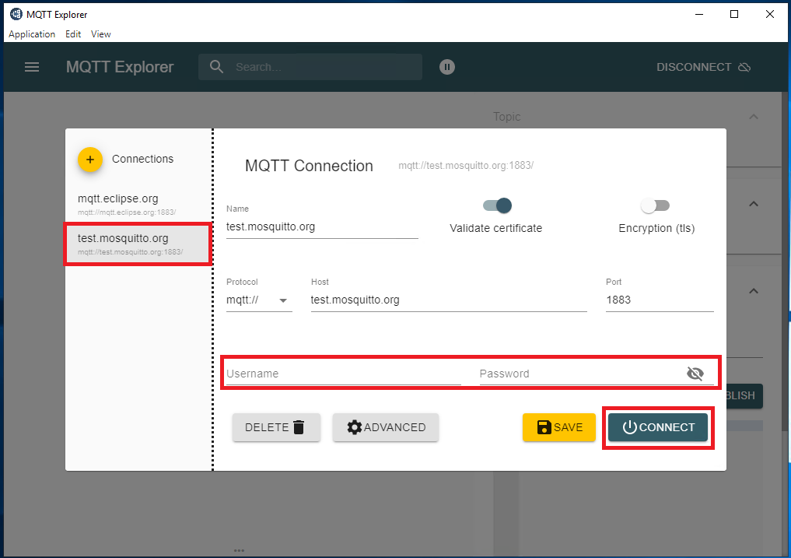Open the Protocol mqtt:// dropdown

259,300
